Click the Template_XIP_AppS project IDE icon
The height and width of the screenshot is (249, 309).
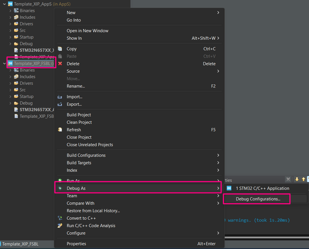[10, 4]
